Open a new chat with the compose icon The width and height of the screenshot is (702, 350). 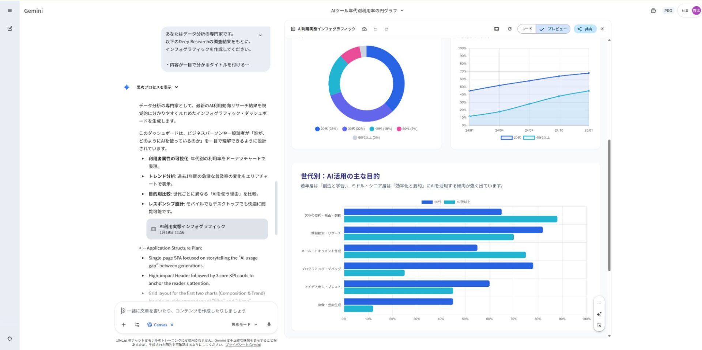(10, 28)
